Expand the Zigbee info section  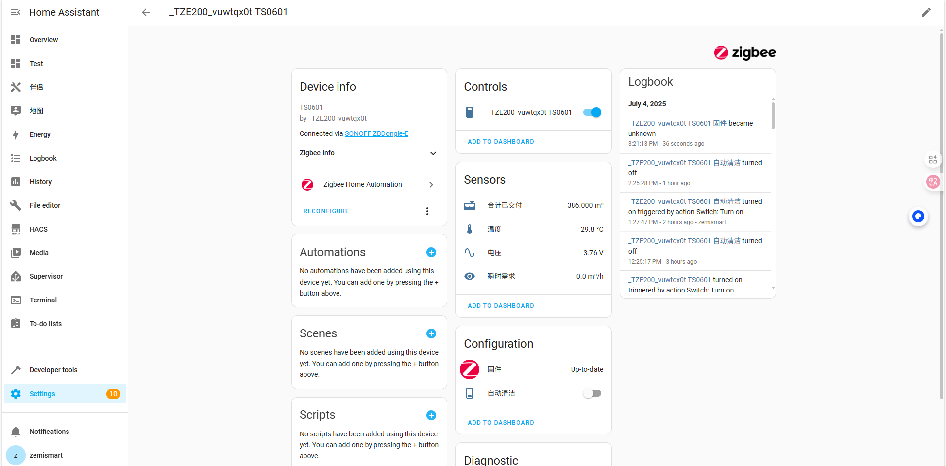pyautogui.click(x=433, y=153)
